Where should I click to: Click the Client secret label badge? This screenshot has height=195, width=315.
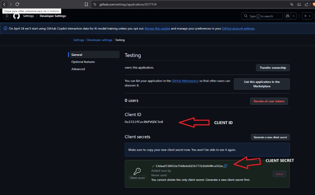point(137,178)
